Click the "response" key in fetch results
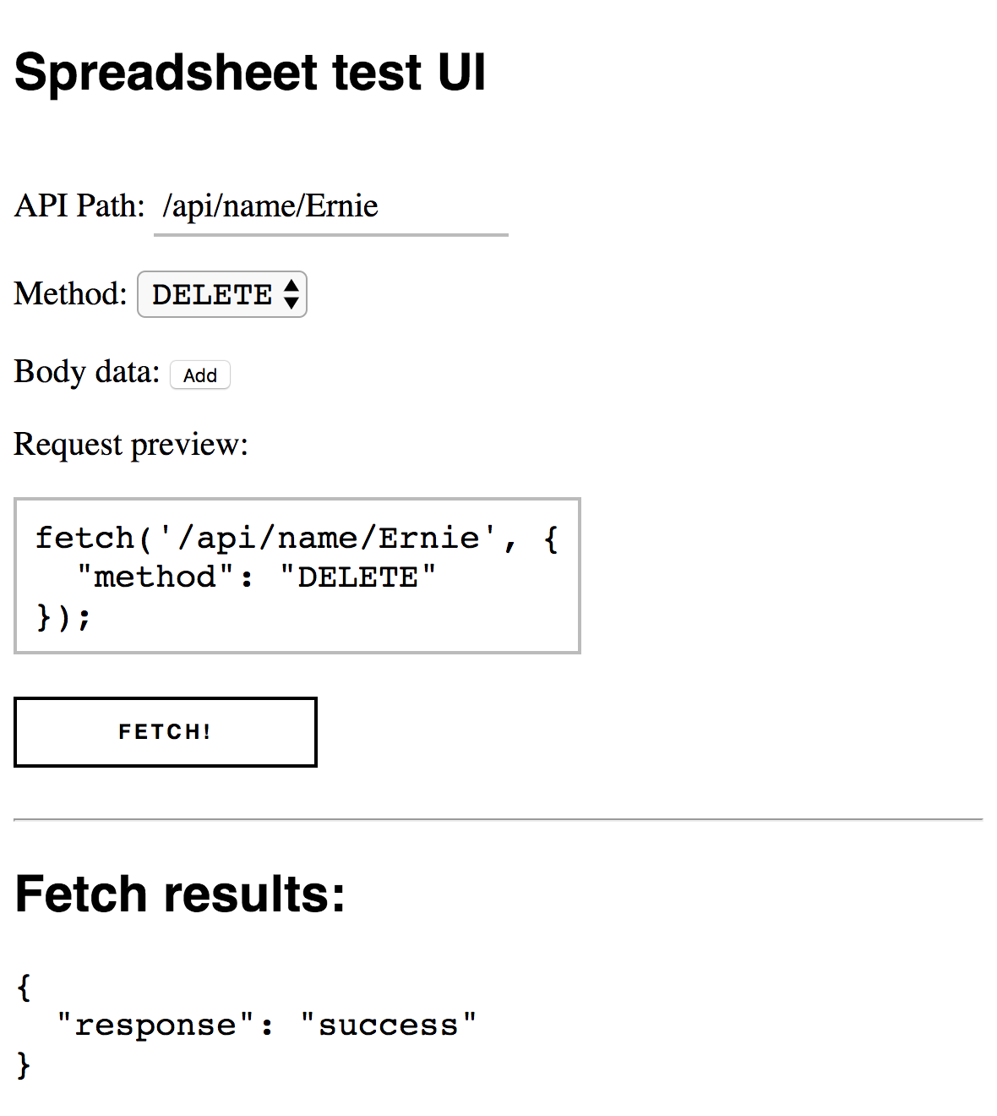Image resolution: width=997 pixels, height=1116 pixels. [155, 1025]
